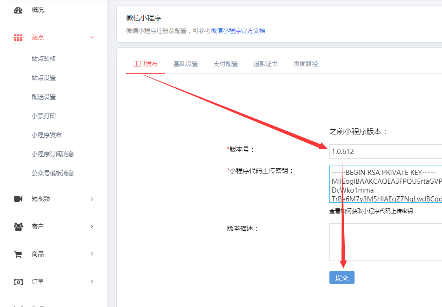Open 小程序订阅消息 submenu item

(53, 154)
